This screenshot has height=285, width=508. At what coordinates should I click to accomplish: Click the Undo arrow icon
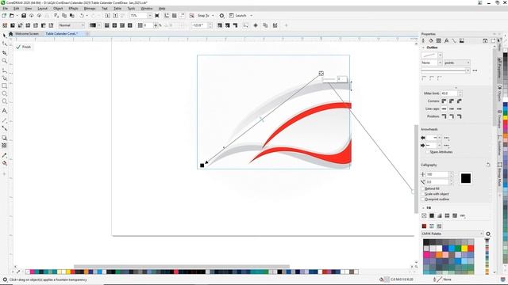[x=82, y=16]
